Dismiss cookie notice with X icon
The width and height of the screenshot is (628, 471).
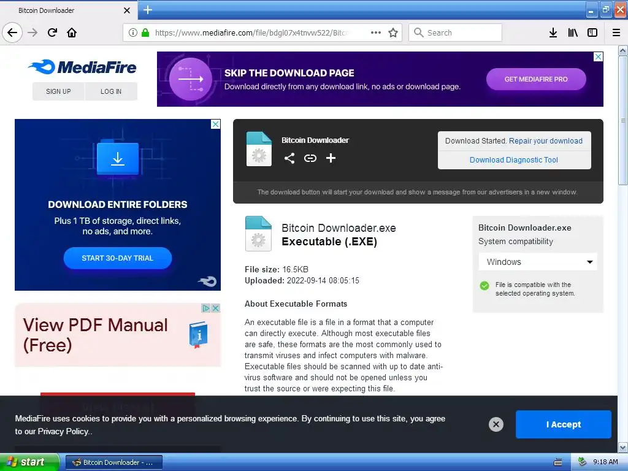click(496, 424)
